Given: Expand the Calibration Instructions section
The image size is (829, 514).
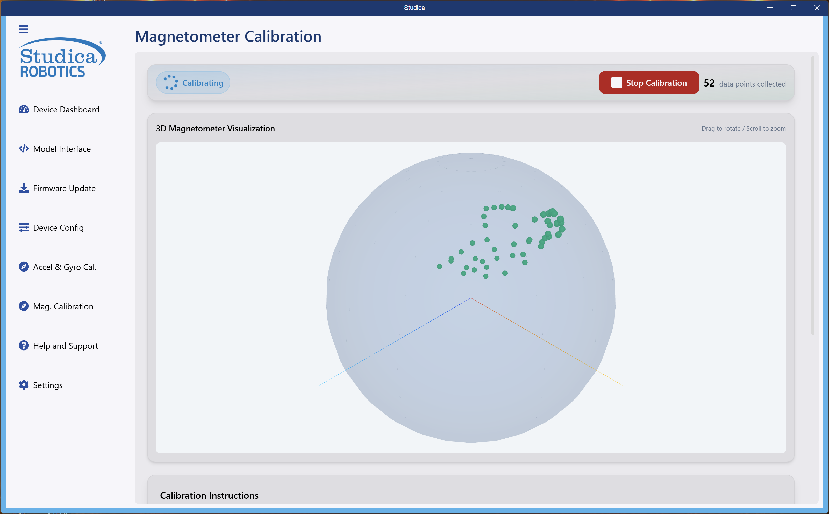Looking at the screenshot, I should point(209,495).
